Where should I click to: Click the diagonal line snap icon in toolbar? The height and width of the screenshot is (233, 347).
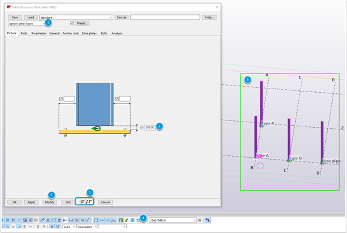pos(19,220)
